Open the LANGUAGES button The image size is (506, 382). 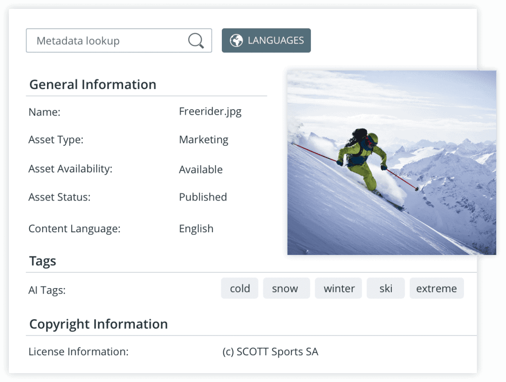(x=266, y=41)
